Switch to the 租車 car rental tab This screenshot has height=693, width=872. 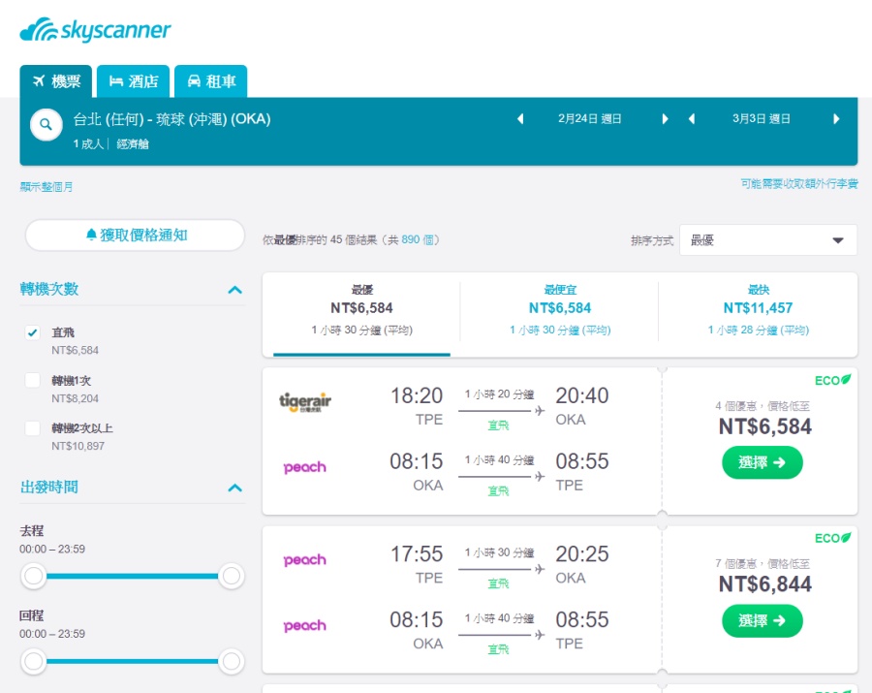click(211, 81)
